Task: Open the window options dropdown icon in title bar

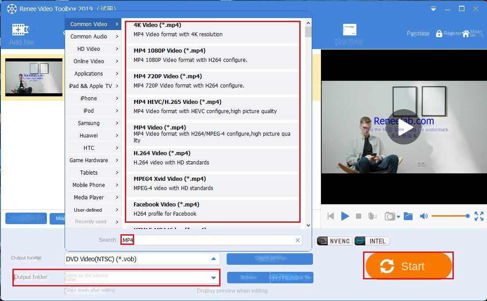Action: (x=433, y=9)
